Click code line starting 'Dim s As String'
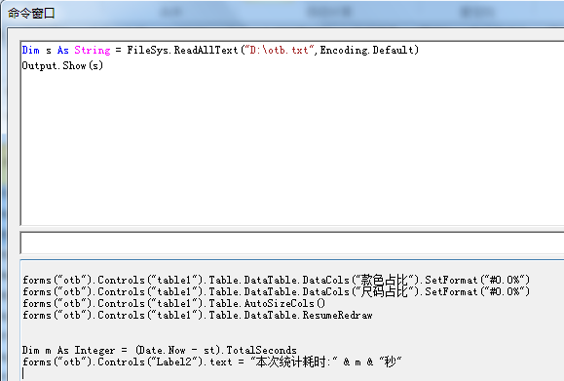The image size is (564, 381). pyautogui.click(x=220, y=50)
